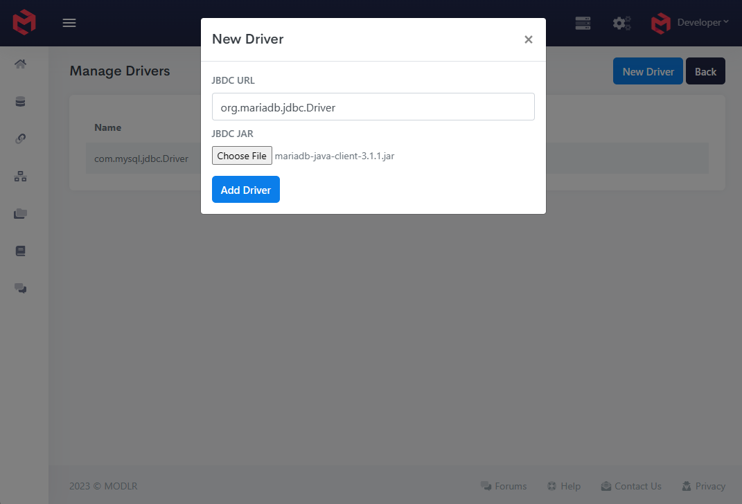The width and height of the screenshot is (742, 504).
Task: Open the Developer account dropdown
Action: coord(690,21)
